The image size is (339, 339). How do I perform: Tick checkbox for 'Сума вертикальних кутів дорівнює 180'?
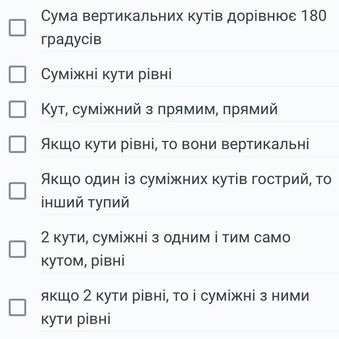(x=18, y=28)
